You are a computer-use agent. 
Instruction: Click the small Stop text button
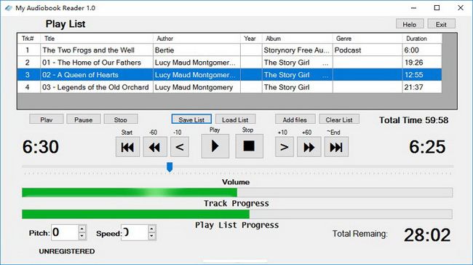tap(121, 119)
